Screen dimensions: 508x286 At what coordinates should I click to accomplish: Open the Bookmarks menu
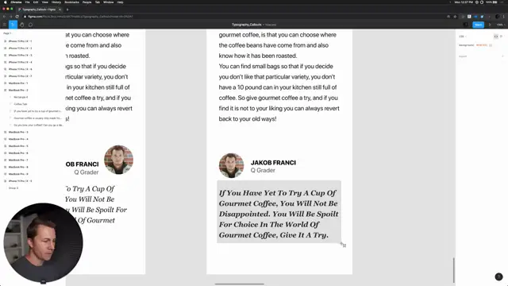click(72, 2)
